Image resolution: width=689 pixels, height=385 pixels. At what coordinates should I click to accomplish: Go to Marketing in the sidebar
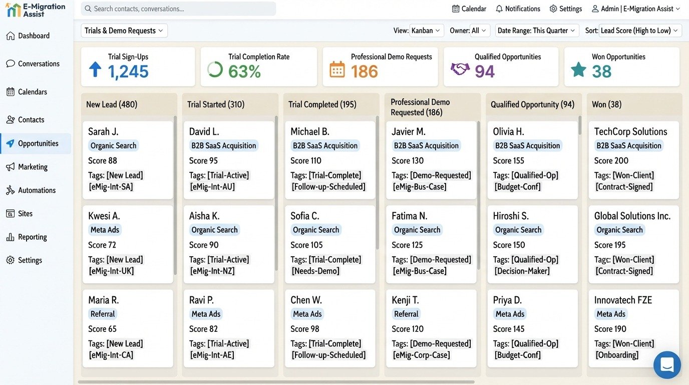(36, 167)
